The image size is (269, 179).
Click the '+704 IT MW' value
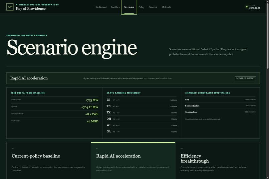[x=90, y=107]
